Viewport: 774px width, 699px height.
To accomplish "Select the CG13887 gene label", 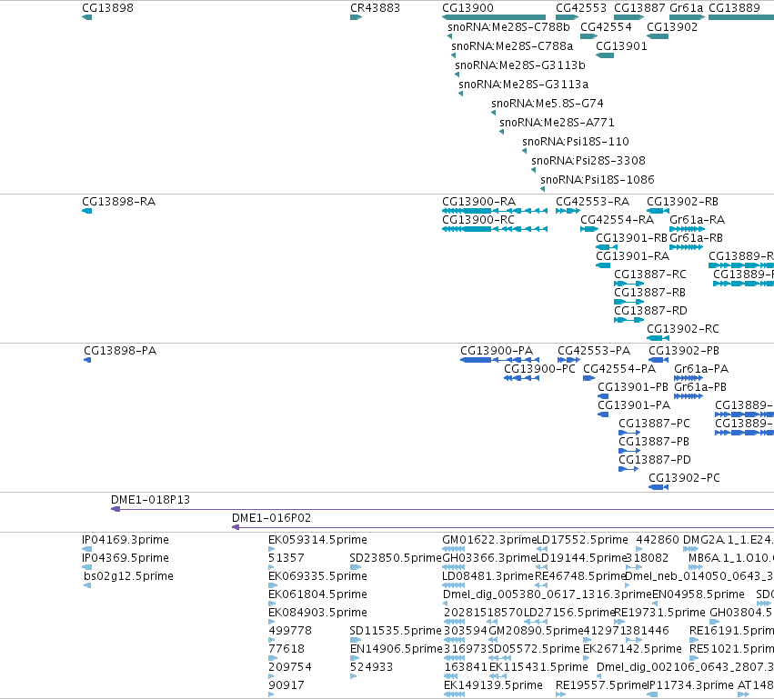I will coord(639,8).
